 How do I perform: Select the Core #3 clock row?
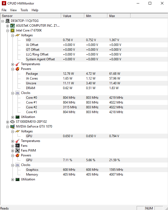click(96, 112)
